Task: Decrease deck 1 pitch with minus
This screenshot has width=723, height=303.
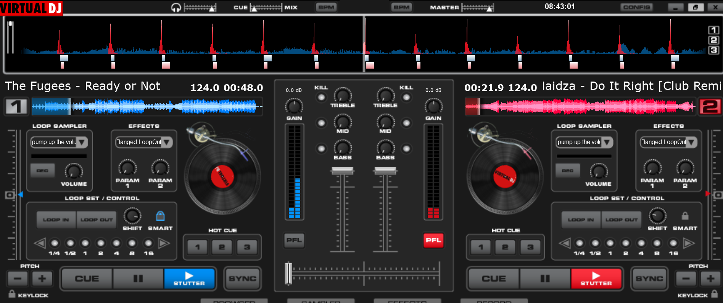Action: (18, 279)
